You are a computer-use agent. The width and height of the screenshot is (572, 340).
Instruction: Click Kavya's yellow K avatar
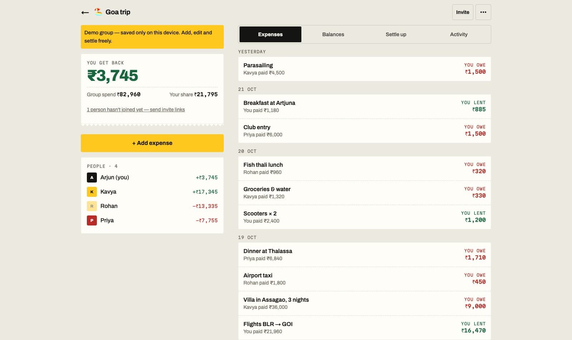coord(92,192)
